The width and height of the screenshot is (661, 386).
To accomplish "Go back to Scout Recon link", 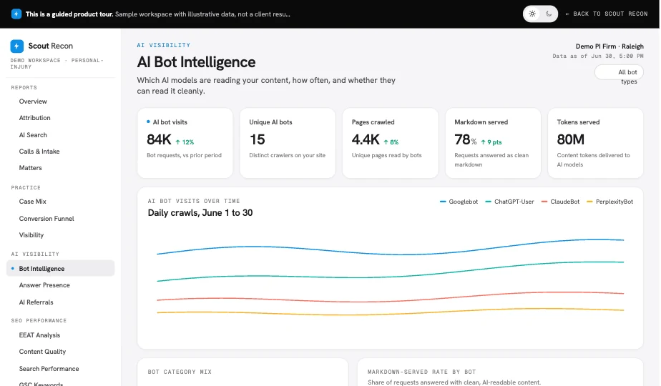I will [606, 14].
